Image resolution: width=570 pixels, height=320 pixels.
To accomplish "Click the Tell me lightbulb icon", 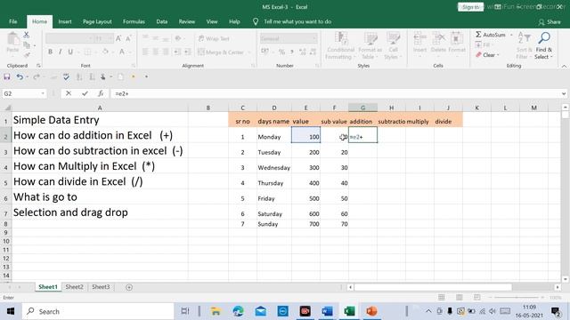I will (x=256, y=21).
